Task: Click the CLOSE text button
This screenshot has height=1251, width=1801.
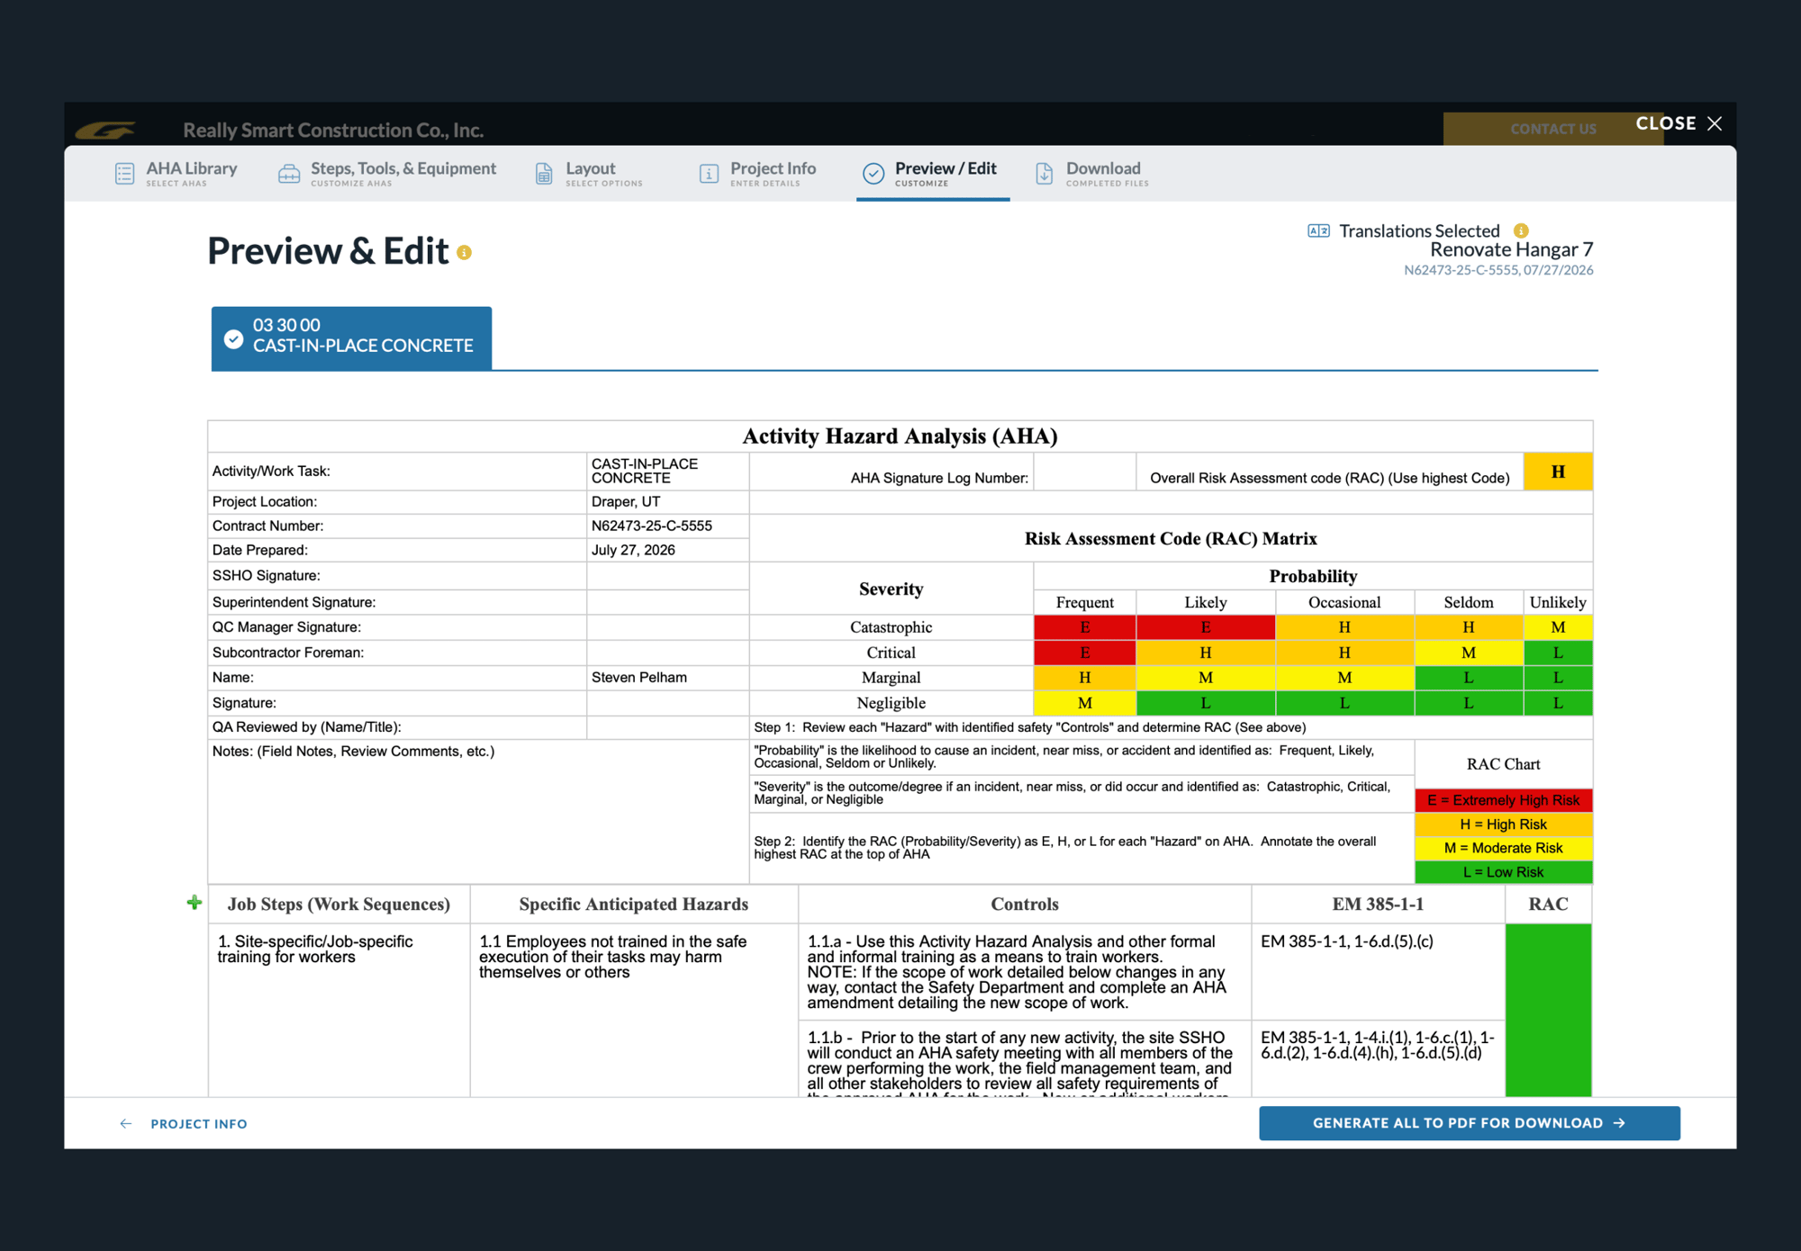Action: 1666,123
